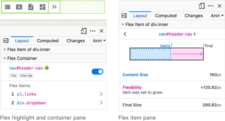
Task: Click the double chevron overflow icon
Action: tap(54, 7)
